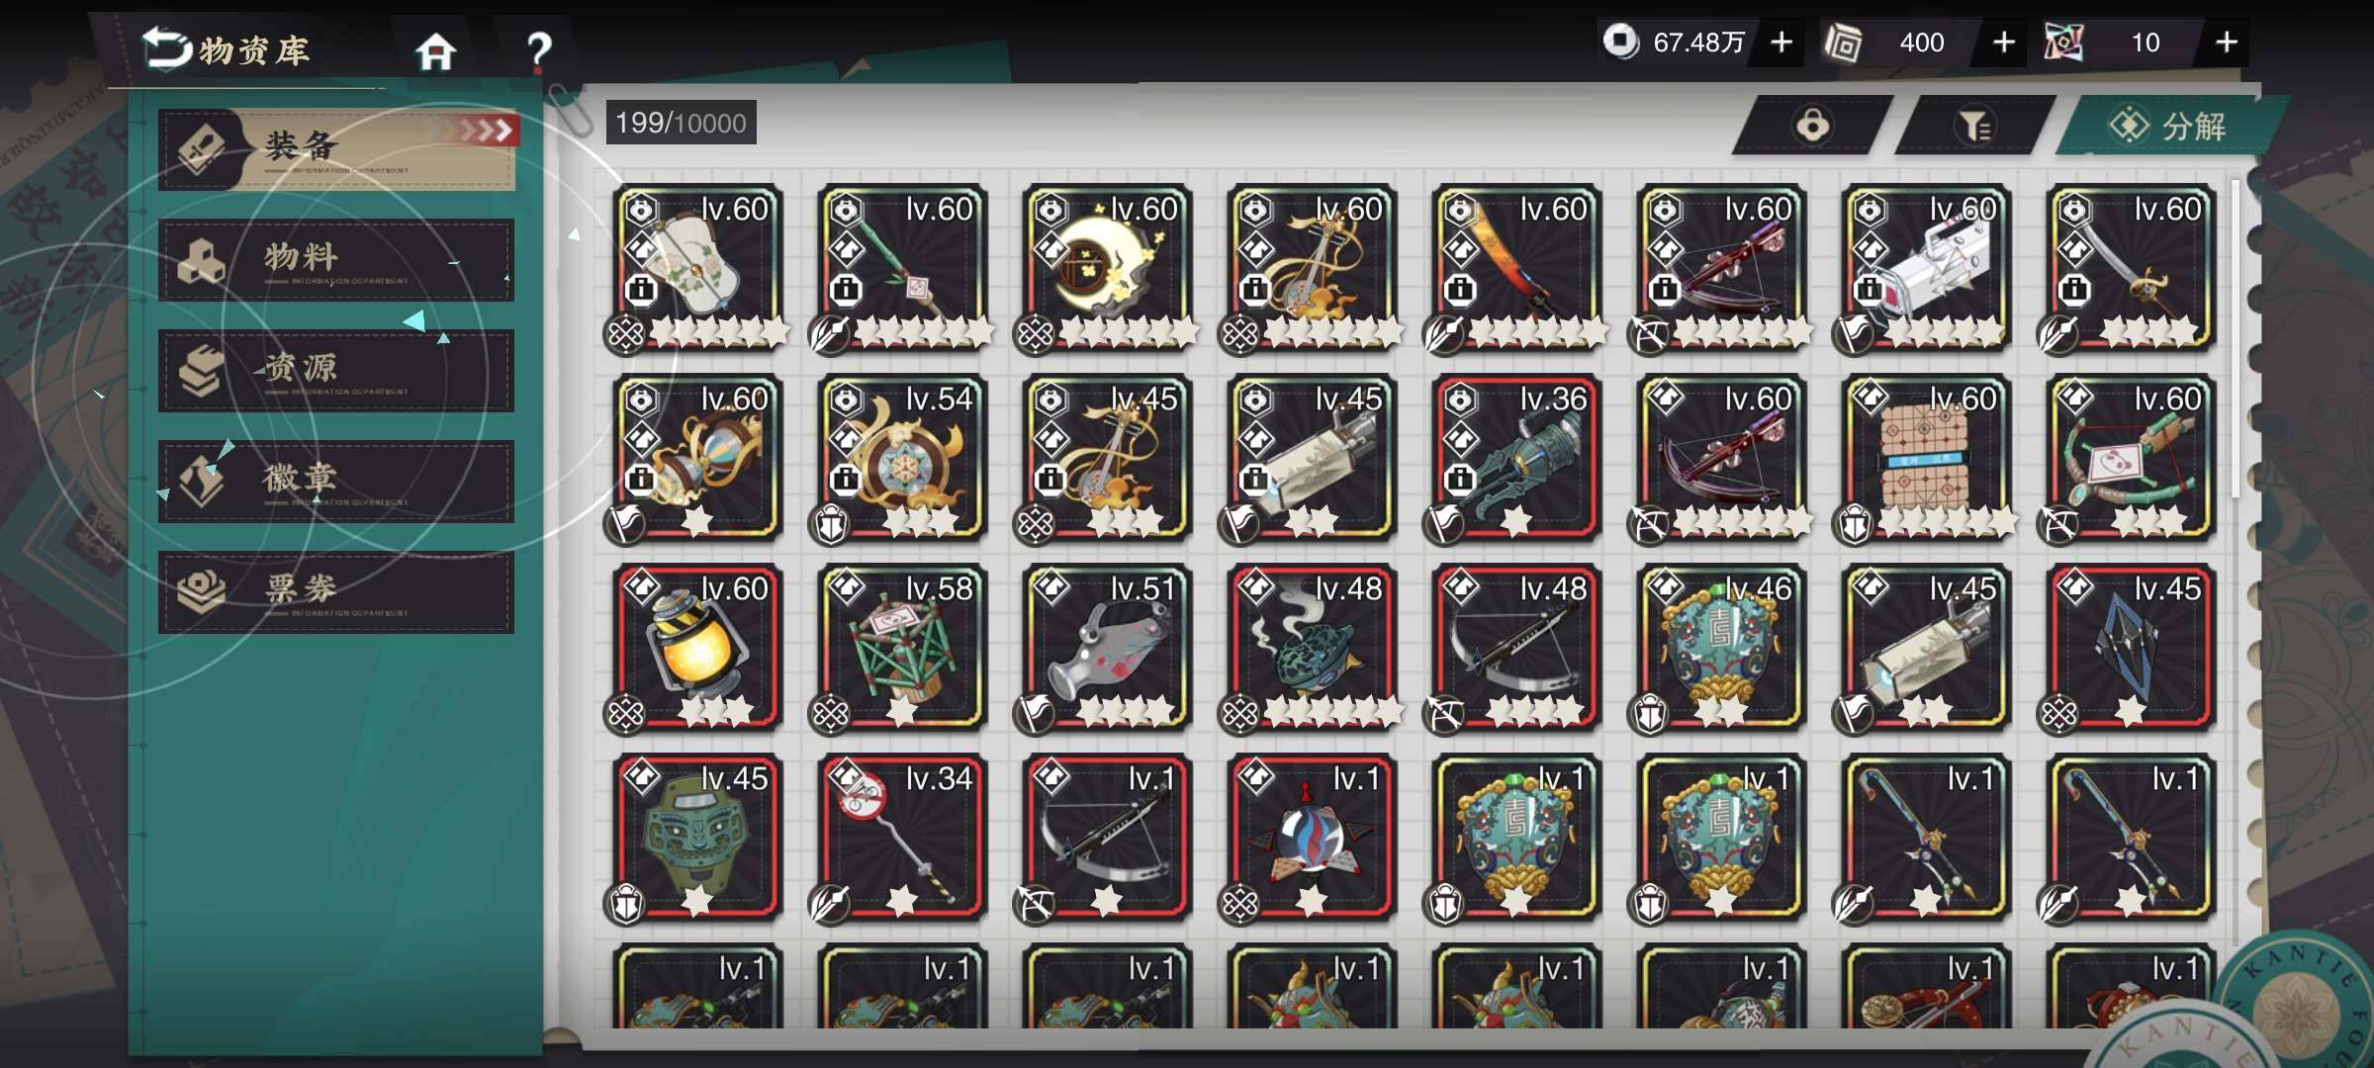This screenshot has width=2374, height=1068.
Task: Add more of the 10 ticket resource
Action: click(2226, 43)
